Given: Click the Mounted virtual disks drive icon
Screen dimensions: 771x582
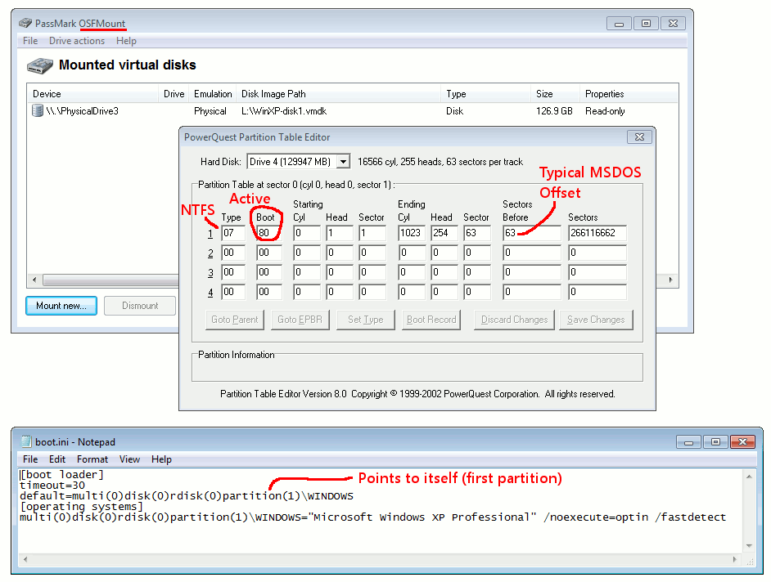Looking at the screenshot, I should [x=40, y=65].
